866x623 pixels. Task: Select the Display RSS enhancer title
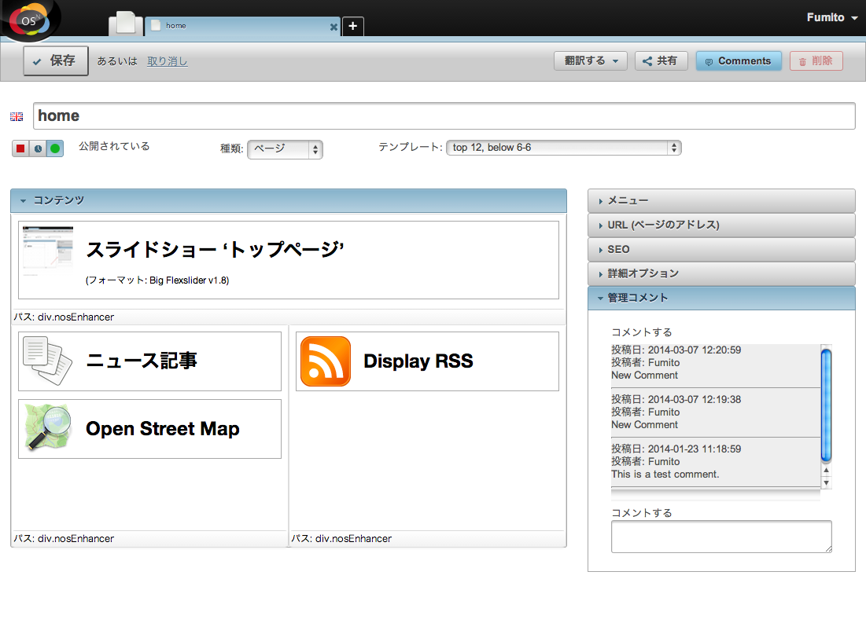click(x=418, y=361)
